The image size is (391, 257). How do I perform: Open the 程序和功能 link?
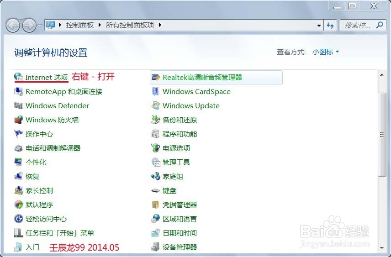click(180, 134)
